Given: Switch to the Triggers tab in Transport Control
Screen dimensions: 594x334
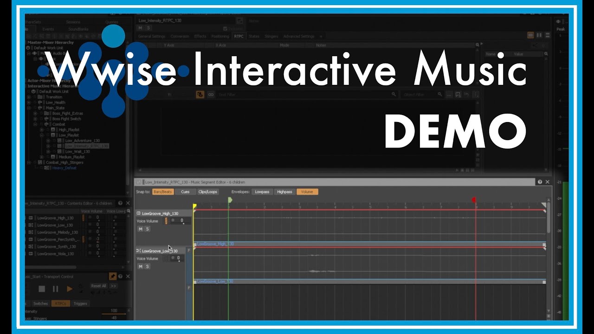Looking at the screenshot, I should pos(80,303).
